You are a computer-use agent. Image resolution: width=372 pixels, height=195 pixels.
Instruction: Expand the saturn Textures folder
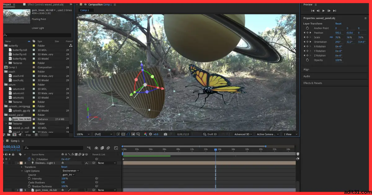point(6,102)
